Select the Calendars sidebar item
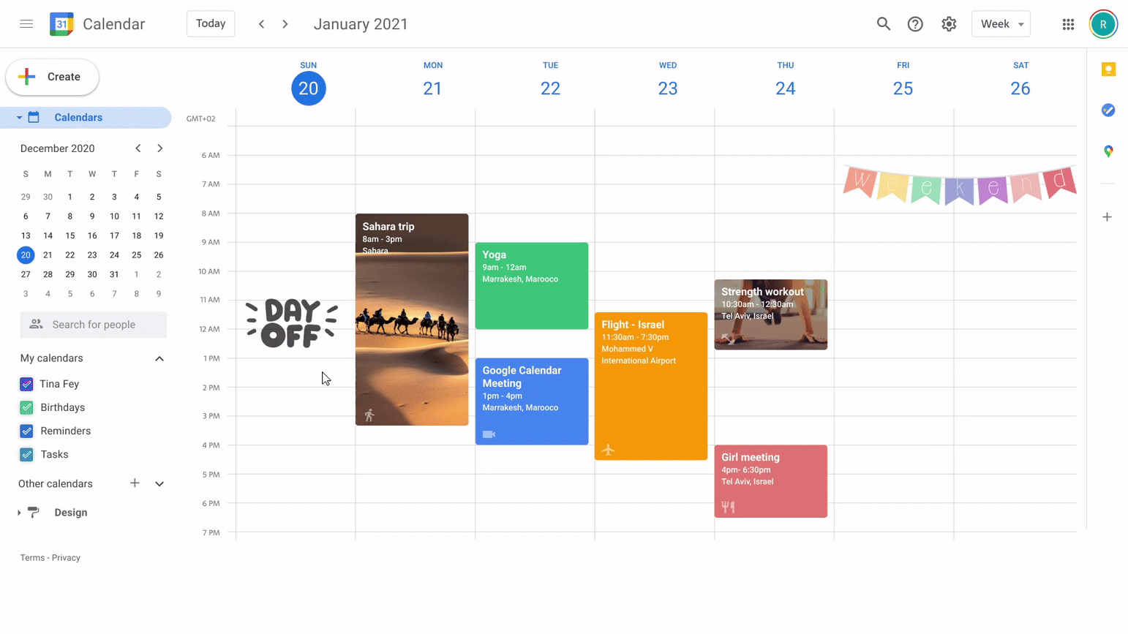This screenshot has height=634, width=1128. [78, 118]
